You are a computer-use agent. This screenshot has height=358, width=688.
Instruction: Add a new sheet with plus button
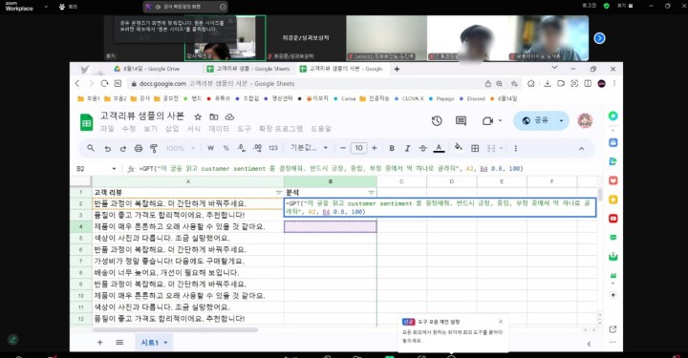tap(100, 343)
